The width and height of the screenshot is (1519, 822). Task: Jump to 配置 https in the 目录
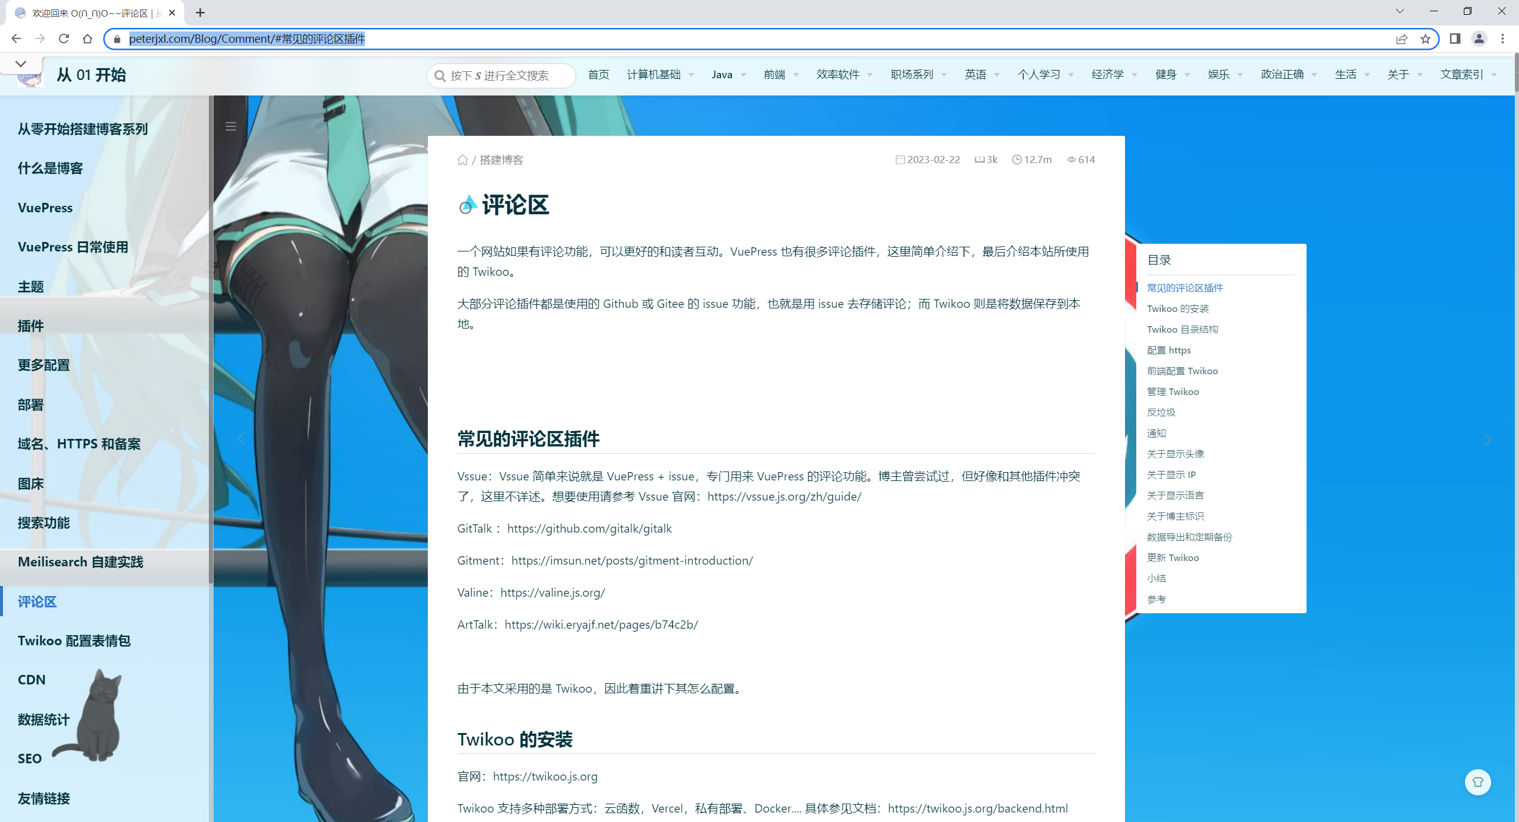1169,351
